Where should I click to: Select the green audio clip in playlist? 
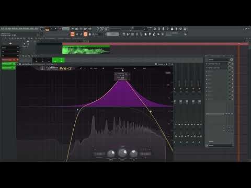(86, 50)
